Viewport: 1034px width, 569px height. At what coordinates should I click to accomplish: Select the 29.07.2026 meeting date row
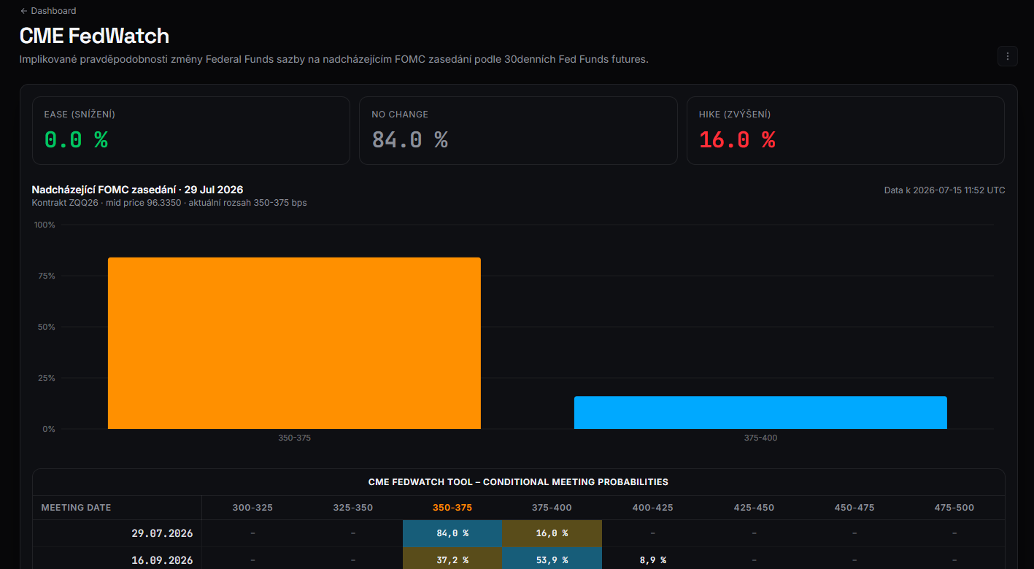[x=519, y=533]
